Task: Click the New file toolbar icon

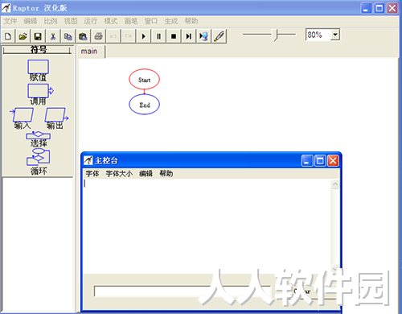Action: pyautogui.click(x=8, y=36)
